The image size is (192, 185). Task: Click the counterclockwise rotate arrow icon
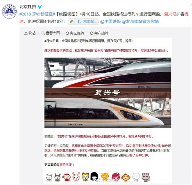67,33
